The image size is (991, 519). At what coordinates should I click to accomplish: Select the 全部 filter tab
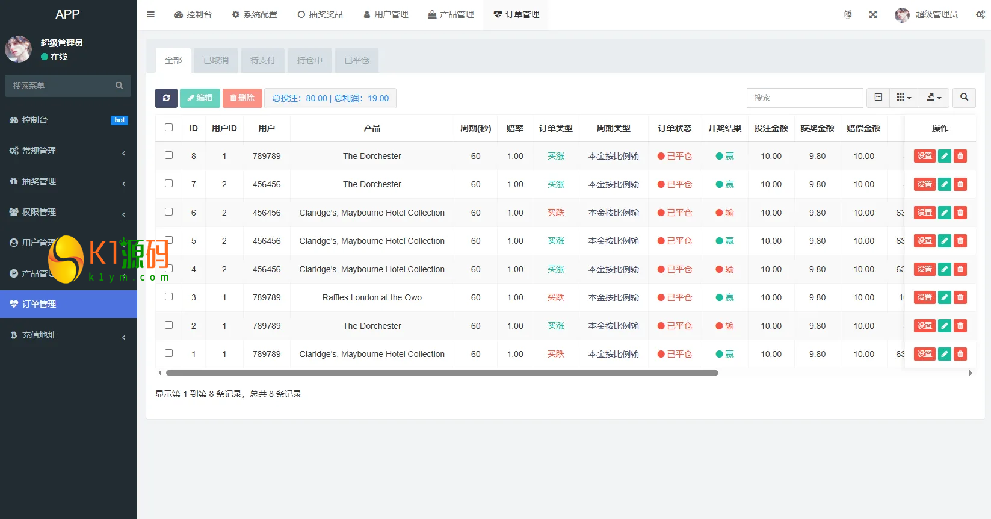coord(173,60)
